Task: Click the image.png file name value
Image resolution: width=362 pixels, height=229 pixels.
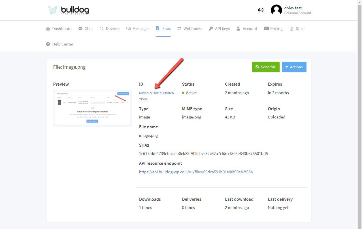Action: click(x=148, y=135)
